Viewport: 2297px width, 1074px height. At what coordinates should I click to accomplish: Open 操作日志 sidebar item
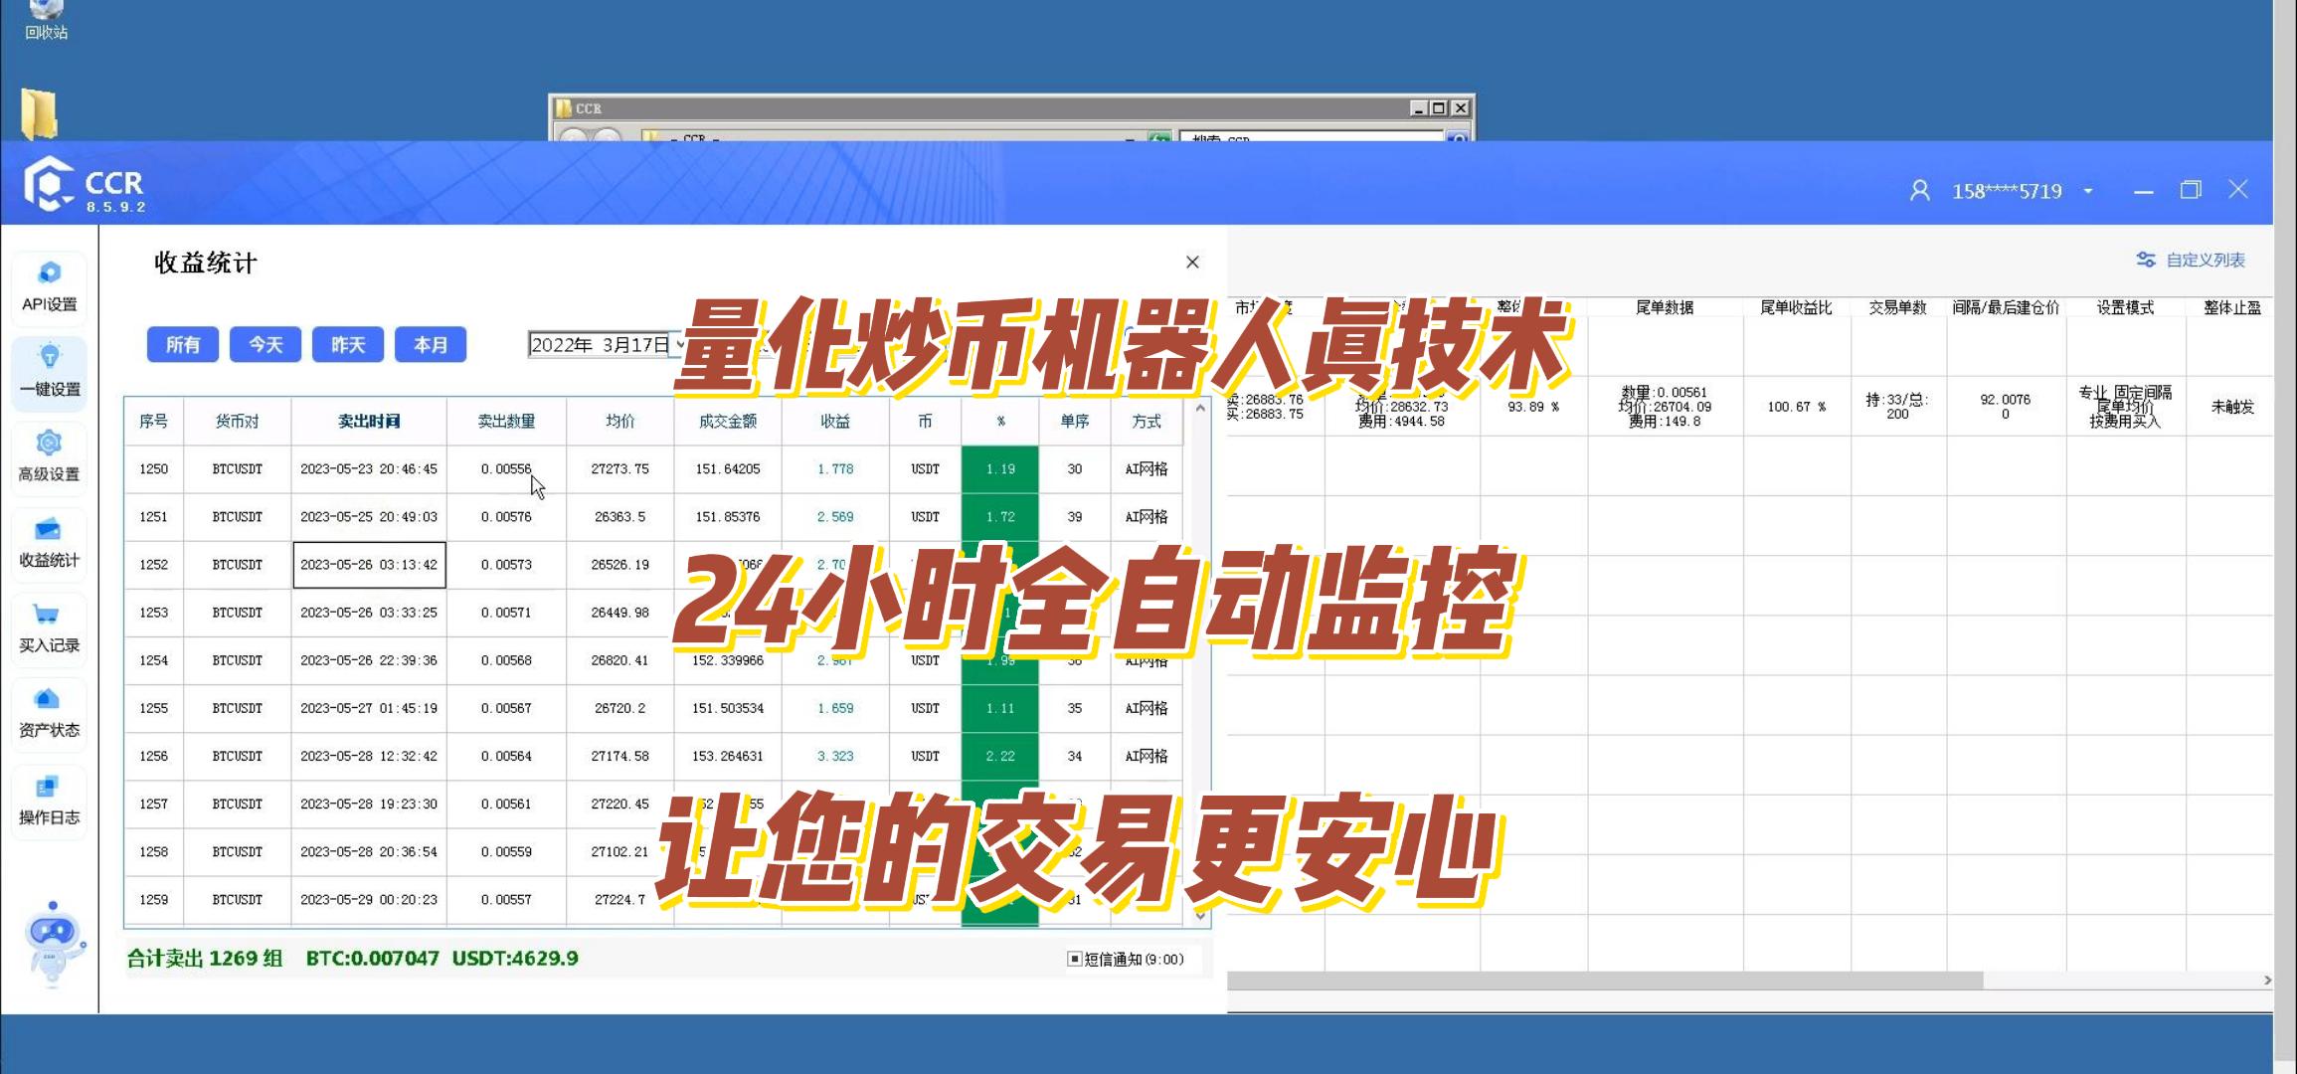[49, 800]
